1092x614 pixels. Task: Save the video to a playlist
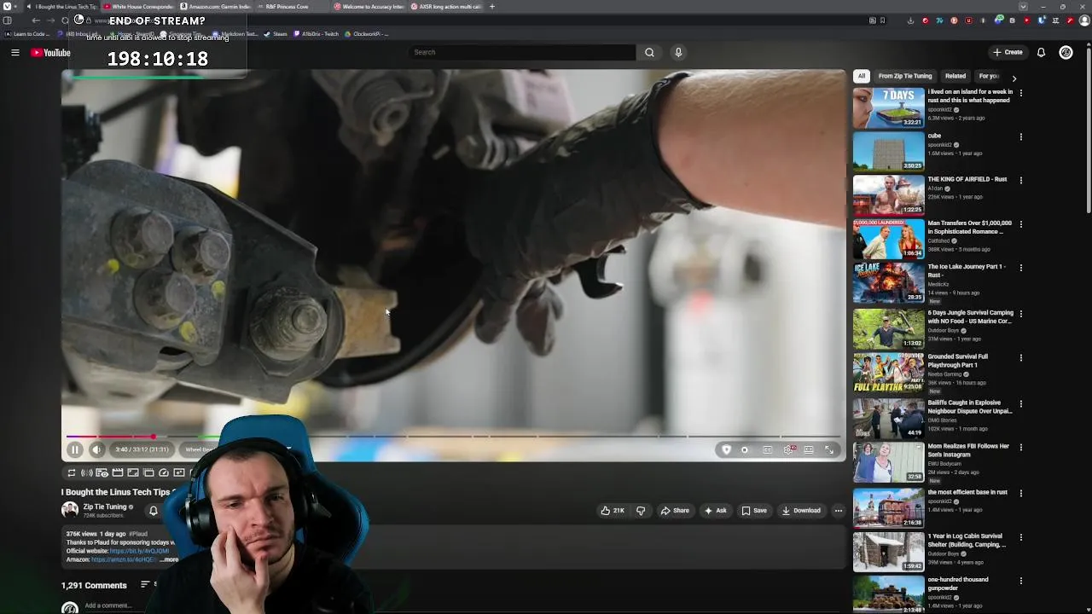(x=753, y=511)
